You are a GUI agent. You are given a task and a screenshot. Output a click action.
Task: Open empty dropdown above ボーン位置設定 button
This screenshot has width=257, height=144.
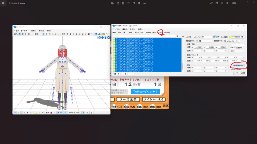pos(239,44)
